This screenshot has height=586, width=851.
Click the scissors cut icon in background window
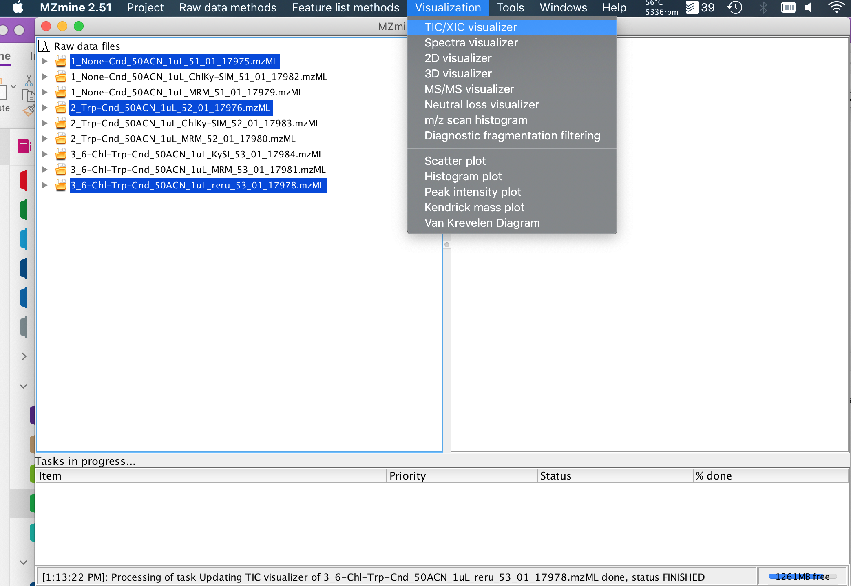29,80
